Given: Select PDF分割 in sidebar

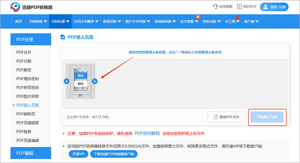Looking at the screenshot, I should (24, 61).
